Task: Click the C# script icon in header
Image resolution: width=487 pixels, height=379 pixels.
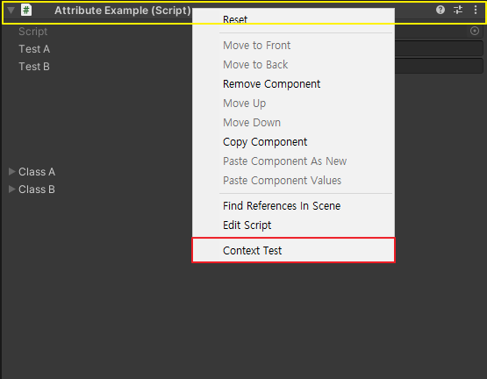Action: 26,10
